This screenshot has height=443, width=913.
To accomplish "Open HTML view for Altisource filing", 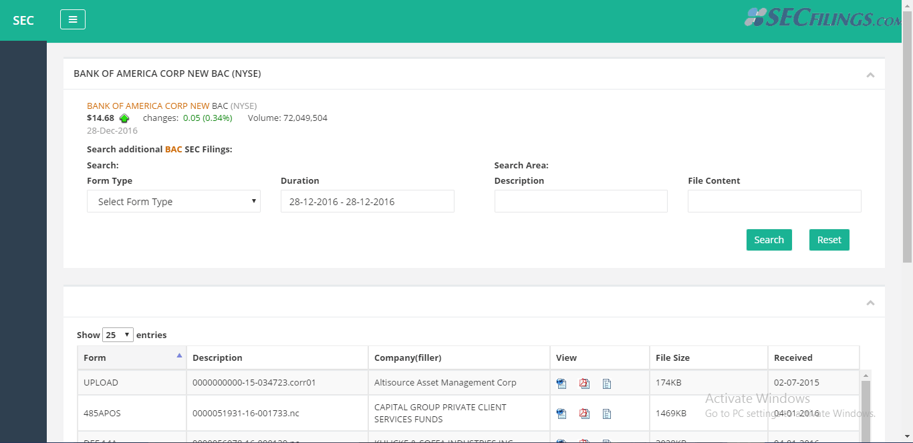I will pyautogui.click(x=561, y=384).
